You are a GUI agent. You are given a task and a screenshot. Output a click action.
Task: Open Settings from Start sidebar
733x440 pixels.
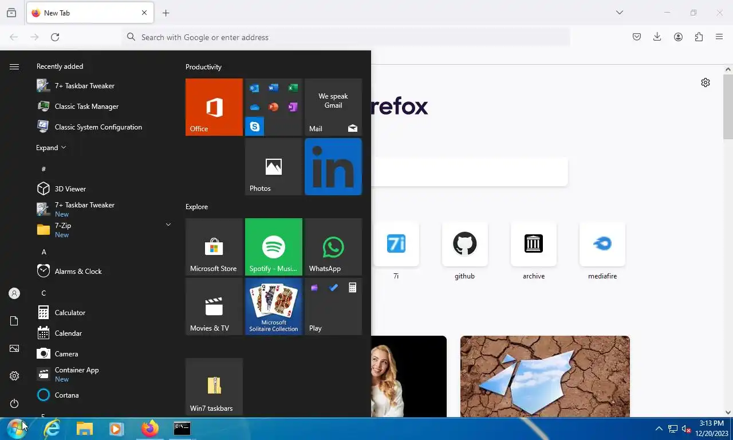click(x=14, y=376)
